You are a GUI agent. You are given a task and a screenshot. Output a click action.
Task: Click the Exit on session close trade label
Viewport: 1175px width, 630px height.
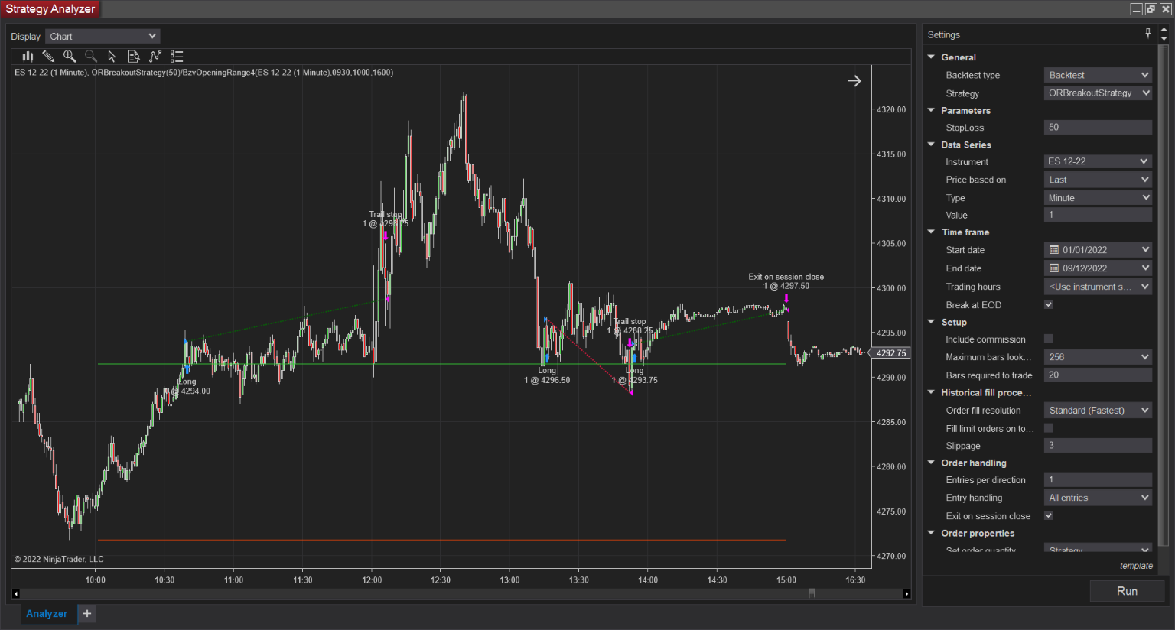click(x=786, y=281)
